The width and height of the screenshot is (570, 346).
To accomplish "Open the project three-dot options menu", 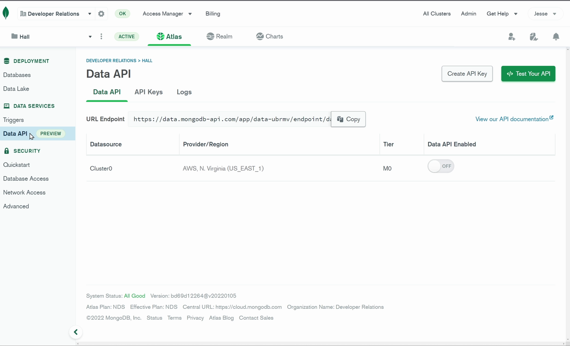I will [x=101, y=37].
